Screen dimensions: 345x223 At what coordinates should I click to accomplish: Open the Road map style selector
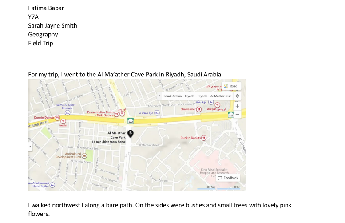(230, 86)
